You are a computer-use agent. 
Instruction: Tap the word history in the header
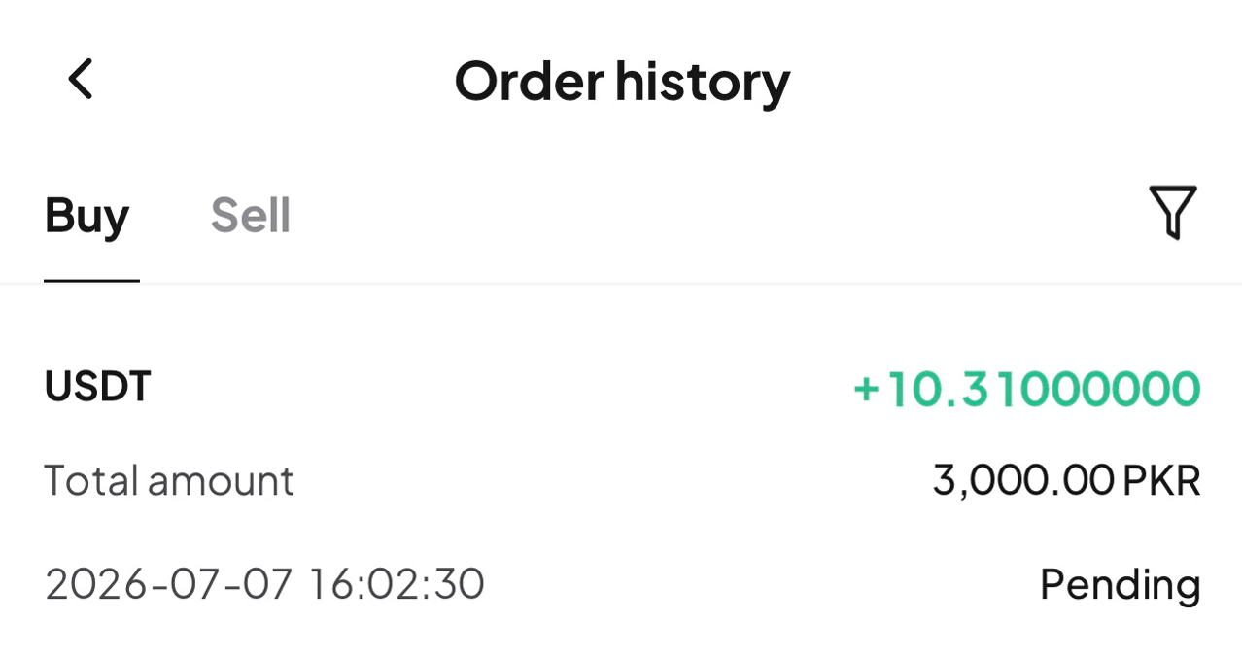[703, 82]
